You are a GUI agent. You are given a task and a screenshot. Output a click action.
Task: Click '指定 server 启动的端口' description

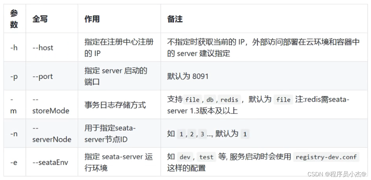coord(116,76)
